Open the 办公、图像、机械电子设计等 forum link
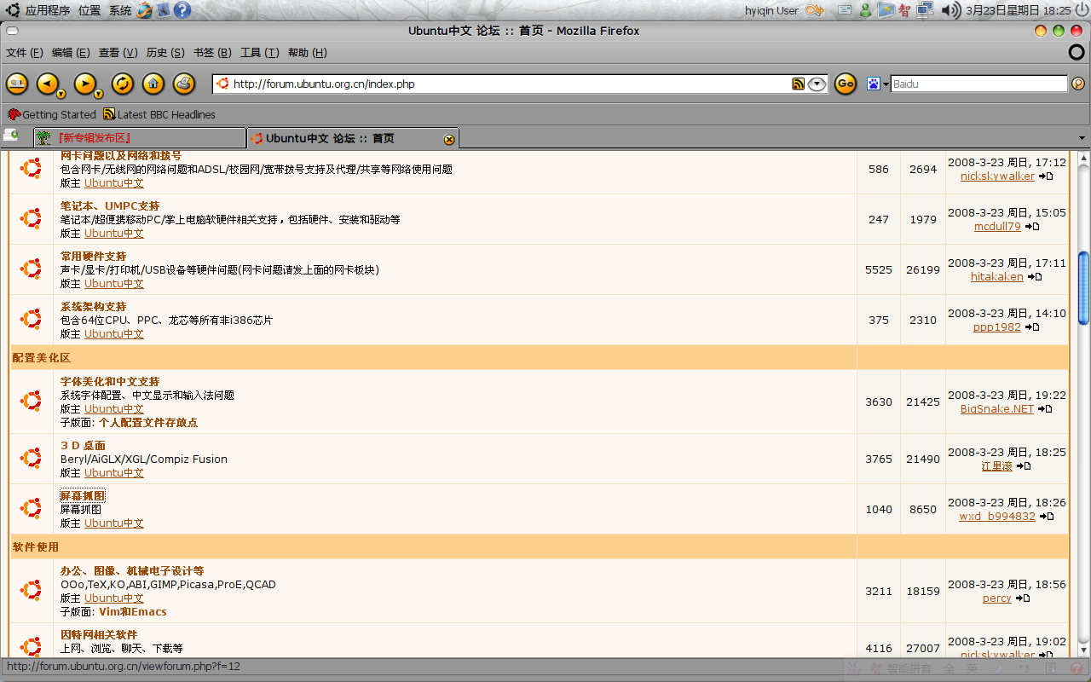The height and width of the screenshot is (682, 1091). 132,571
